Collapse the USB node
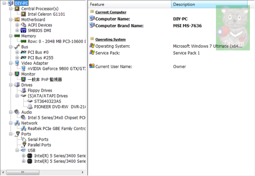Image resolution: width=255 pixels, height=176 pixels. pyautogui.click(x=17, y=150)
